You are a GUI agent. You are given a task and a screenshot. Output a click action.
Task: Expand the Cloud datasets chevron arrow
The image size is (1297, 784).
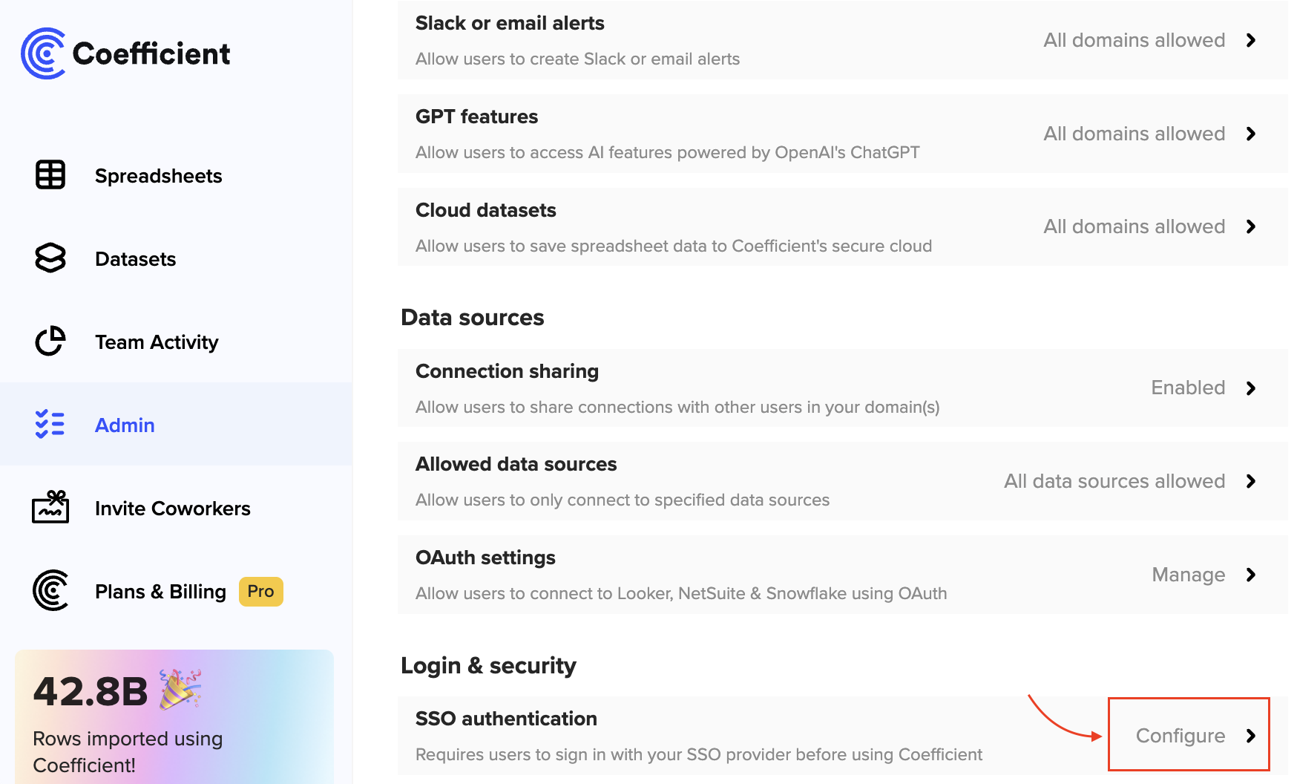tap(1251, 226)
